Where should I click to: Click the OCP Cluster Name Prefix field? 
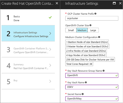pyautogui.click(x=92, y=18)
